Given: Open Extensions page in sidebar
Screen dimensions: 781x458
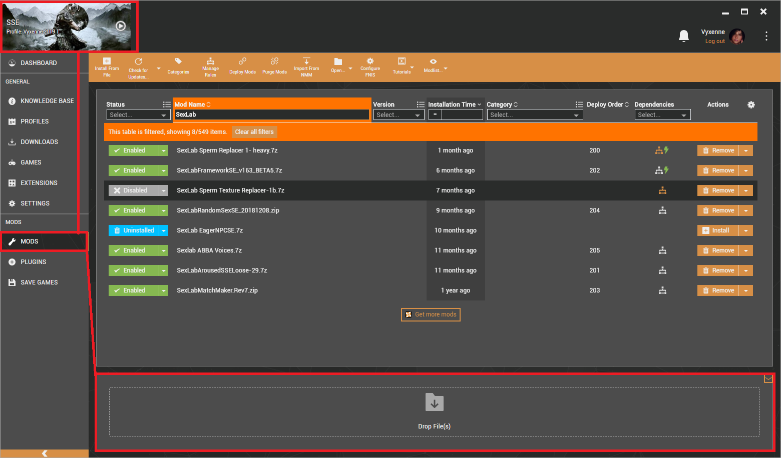Looking at the screenshot, I should pyautogui.click(x=39, y=182).
